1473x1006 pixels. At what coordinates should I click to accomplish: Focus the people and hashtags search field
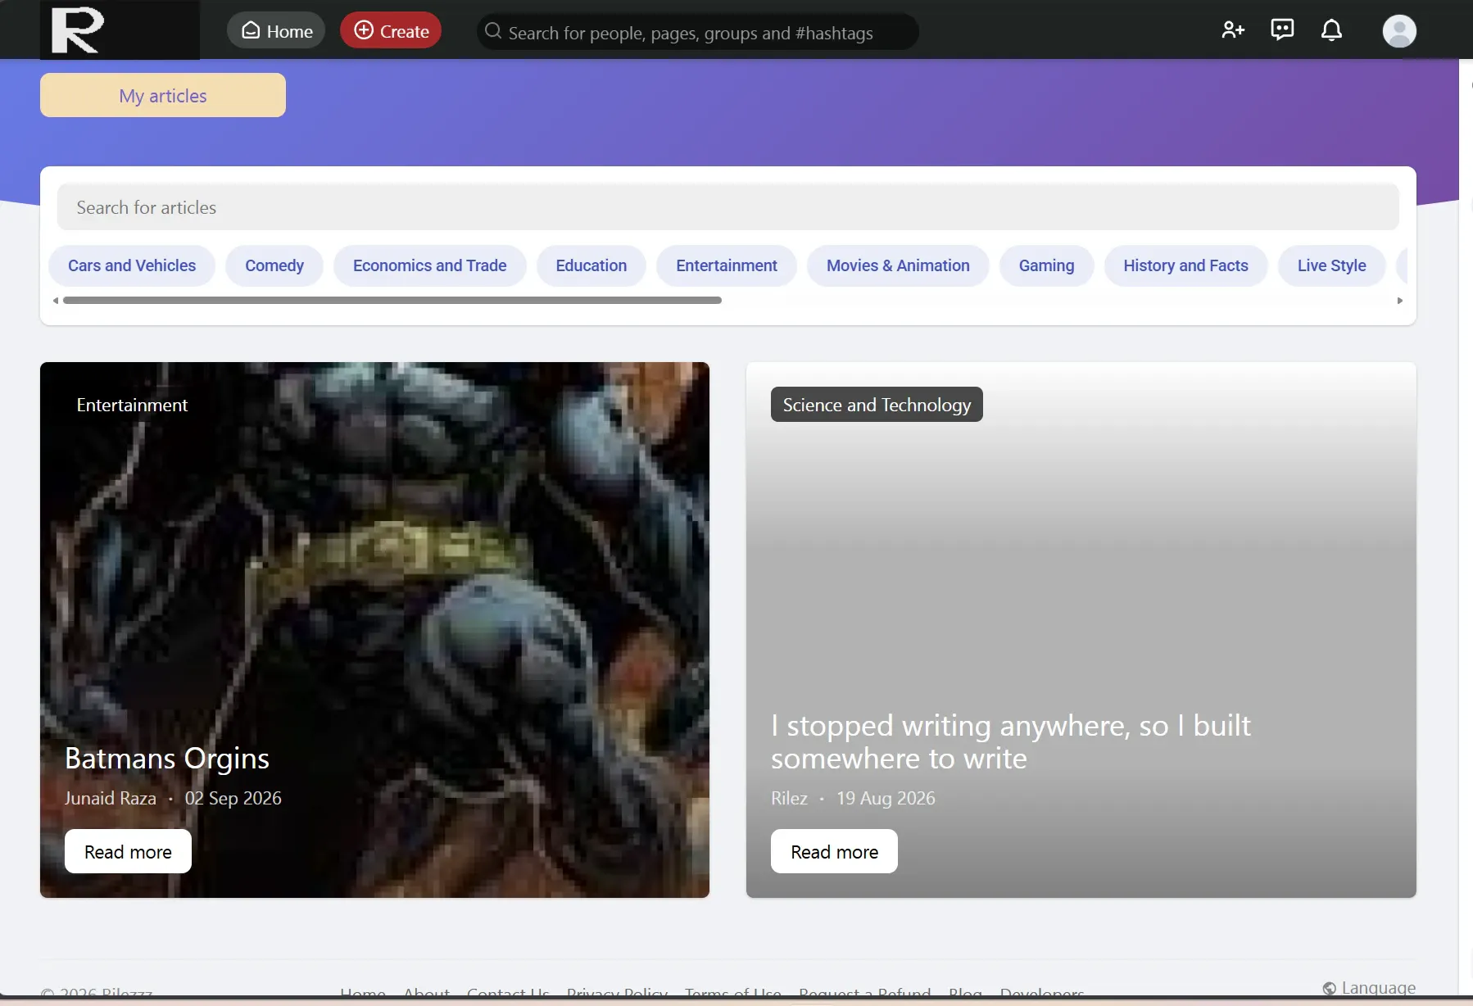point(697,32)
